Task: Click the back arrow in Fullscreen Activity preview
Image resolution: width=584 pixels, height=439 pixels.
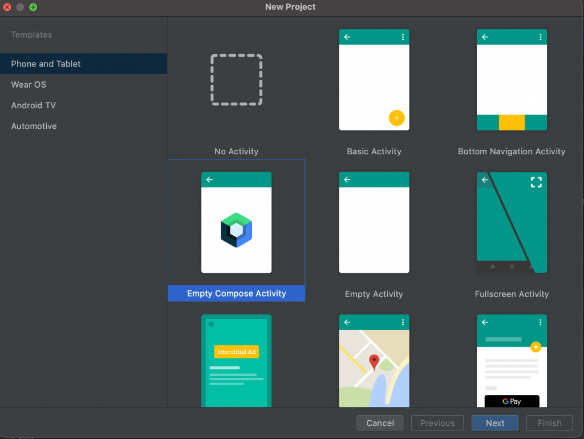Action: [x=485, y=179]
